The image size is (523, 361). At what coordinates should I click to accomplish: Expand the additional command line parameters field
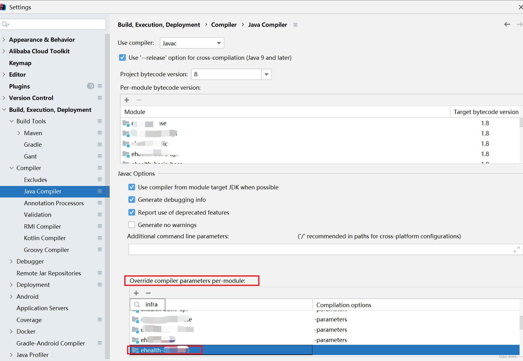point(517,249)
